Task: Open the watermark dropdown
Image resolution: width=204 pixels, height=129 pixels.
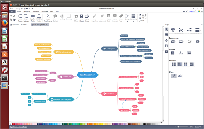Action: 198,42
